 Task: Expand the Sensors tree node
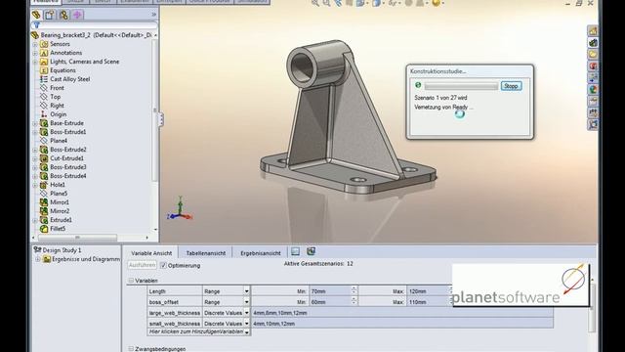(x=35, y=44)
